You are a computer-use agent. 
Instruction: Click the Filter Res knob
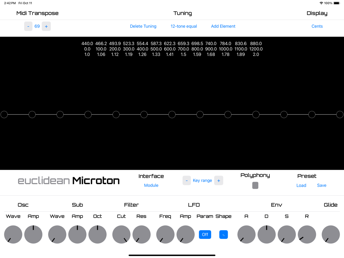(141, 234)
